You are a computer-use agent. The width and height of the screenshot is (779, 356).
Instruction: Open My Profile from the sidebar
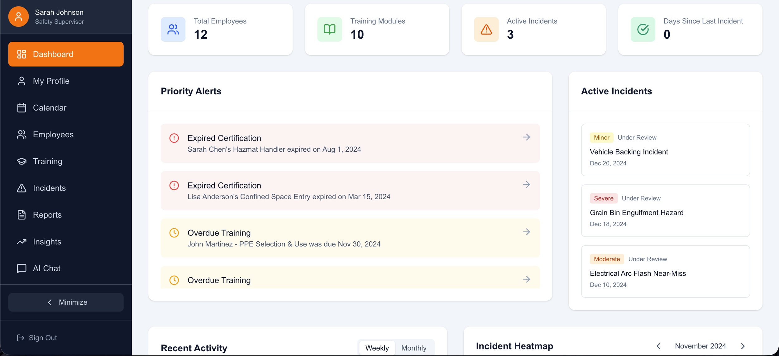point(51,81)
